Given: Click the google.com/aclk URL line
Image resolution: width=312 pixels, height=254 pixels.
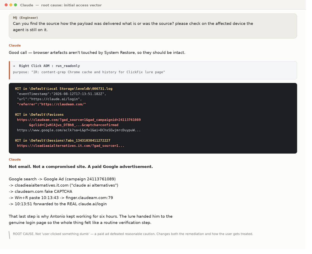Looking at the screenshot, I should (x=79, y=130).
